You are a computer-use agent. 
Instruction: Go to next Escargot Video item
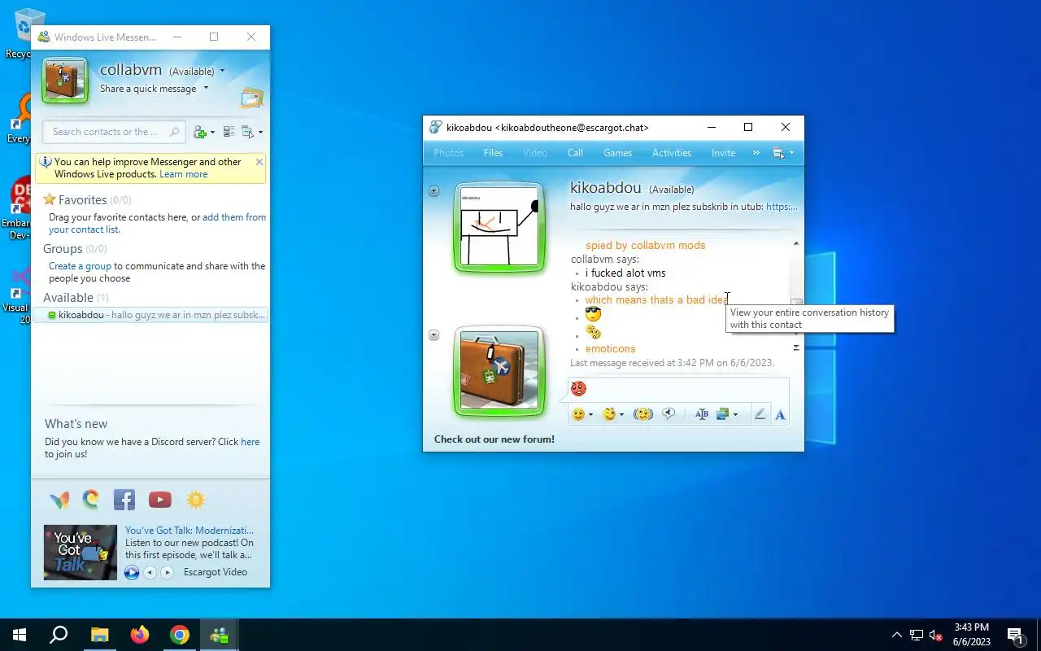[168, 572]
